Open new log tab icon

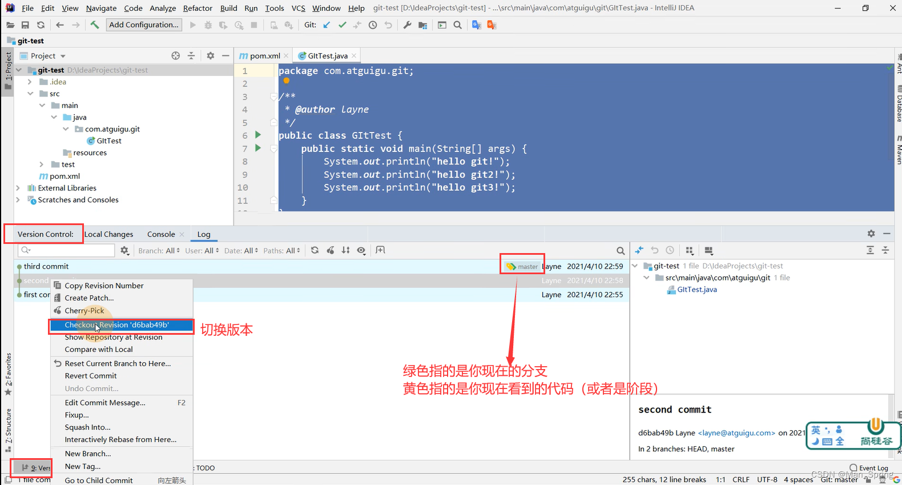click(381, 250)
